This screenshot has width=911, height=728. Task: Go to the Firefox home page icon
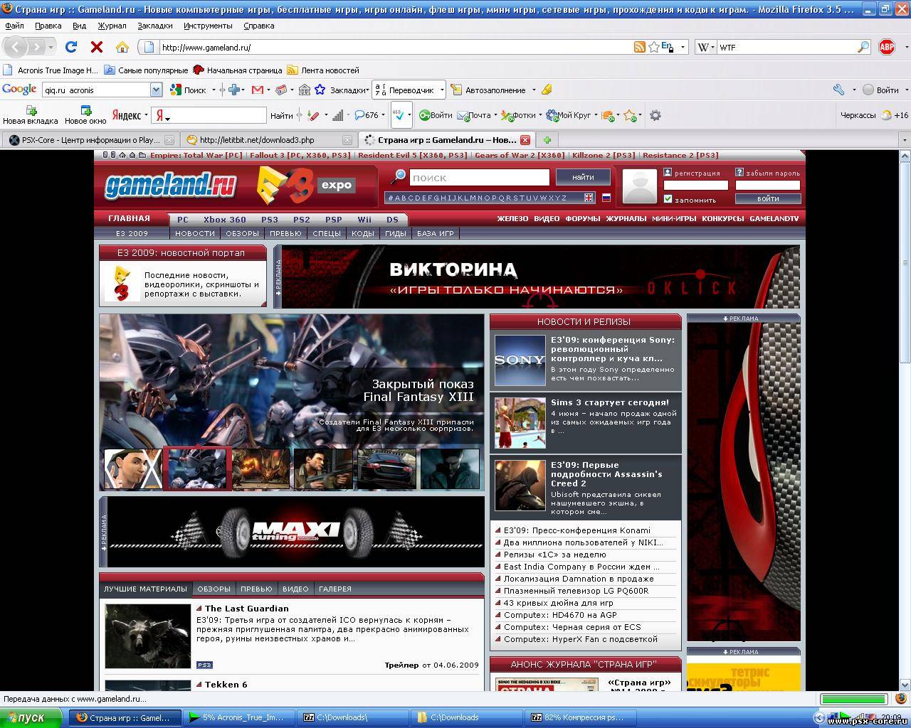[122, 47]
